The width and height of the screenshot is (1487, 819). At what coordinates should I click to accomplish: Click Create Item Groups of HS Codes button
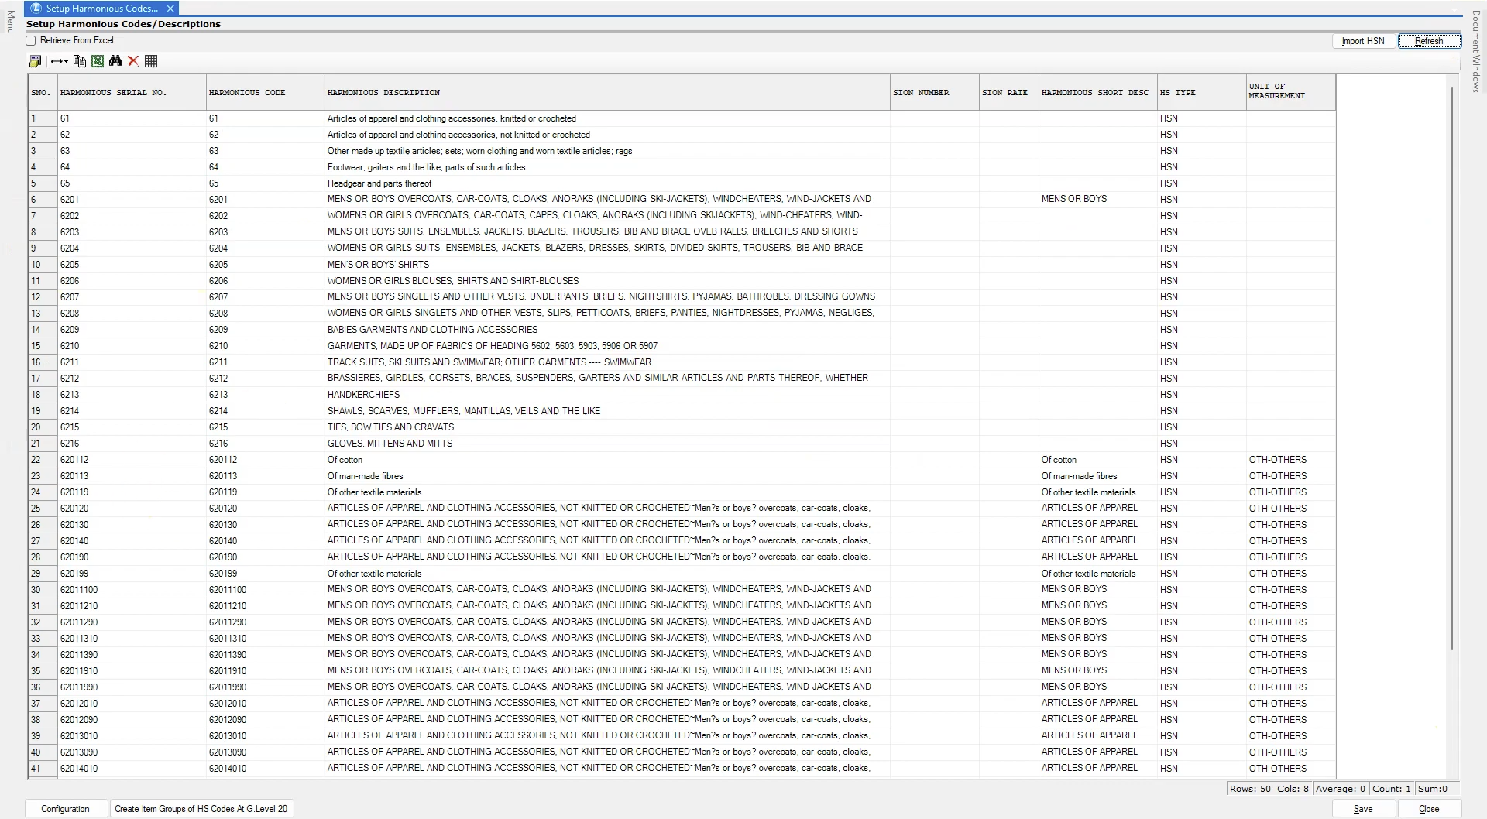tap(201, 809)
